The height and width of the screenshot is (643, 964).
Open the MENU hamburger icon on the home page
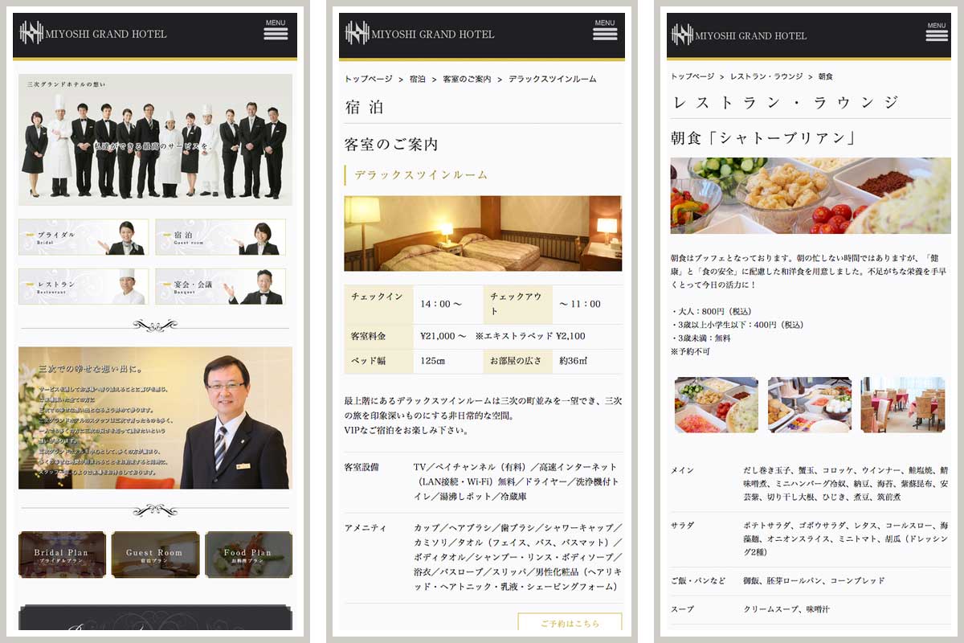276,31
